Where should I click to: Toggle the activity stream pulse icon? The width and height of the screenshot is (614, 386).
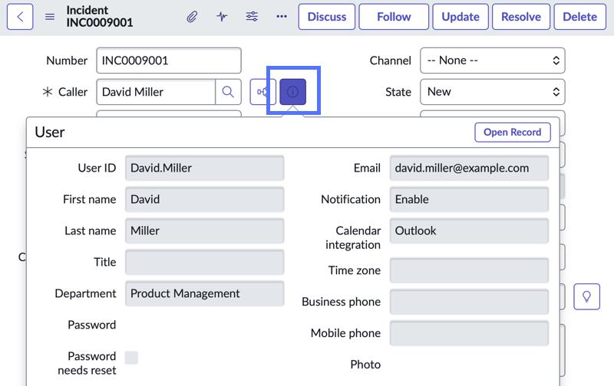[x=222, y=16]
